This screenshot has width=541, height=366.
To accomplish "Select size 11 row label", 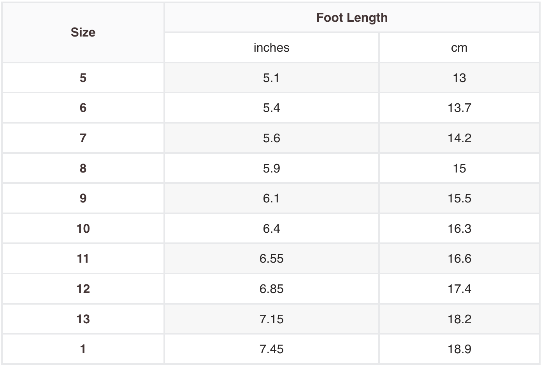I will pyautogui.click(x=83, y=258).
